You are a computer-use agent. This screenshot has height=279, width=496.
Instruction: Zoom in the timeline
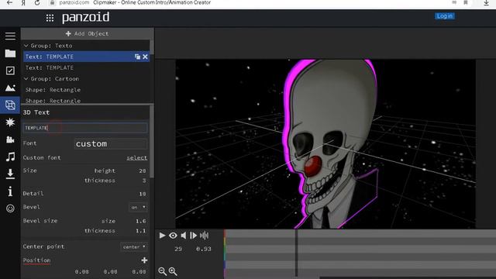173,271
